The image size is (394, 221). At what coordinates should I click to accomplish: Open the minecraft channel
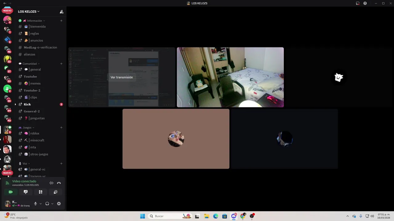point(41,140)
